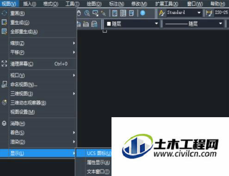Open the 视图(V) menu
The image size is (229, 176).
click(9, 4)
